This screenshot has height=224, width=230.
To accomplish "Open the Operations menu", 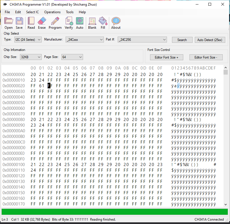I will (52, 12).
